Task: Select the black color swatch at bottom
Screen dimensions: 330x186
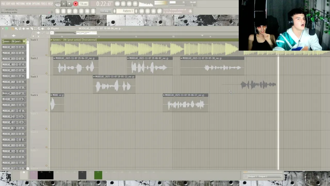Action: [45, 175]
